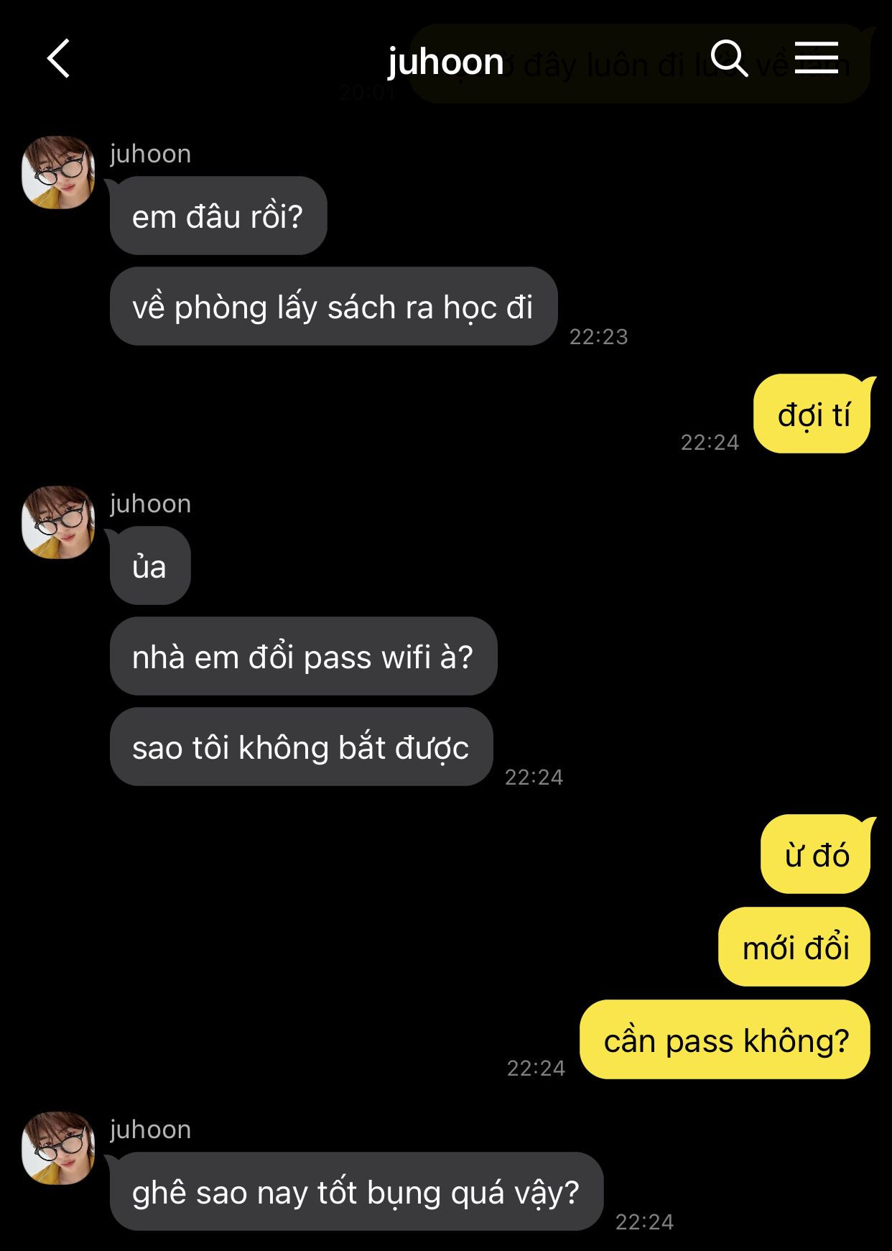892x1251 pixels.
Task: Tap juhoon name above the last message
Action: [151, 1130]
